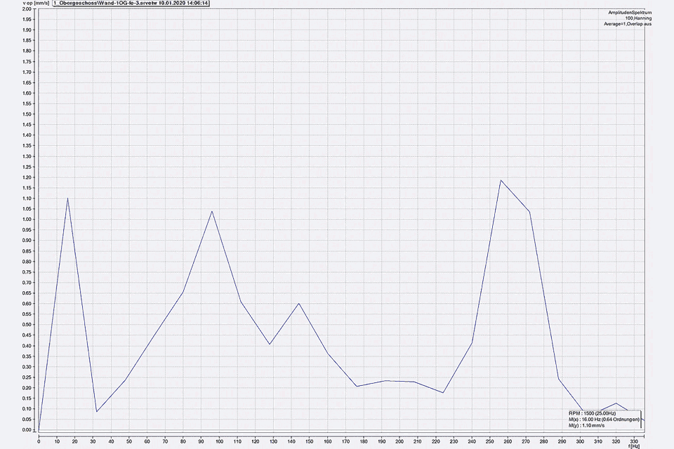Click the 200 tick label on frequency axis
The image size is (674, 449).
coord(399,441)
